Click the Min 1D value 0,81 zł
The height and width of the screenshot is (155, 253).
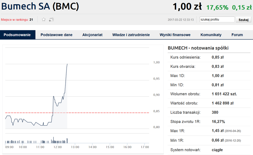[218, 85]
